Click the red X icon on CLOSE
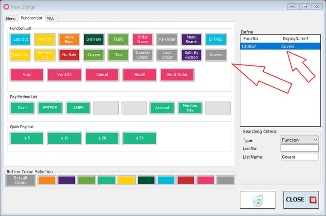 point(313,200)
